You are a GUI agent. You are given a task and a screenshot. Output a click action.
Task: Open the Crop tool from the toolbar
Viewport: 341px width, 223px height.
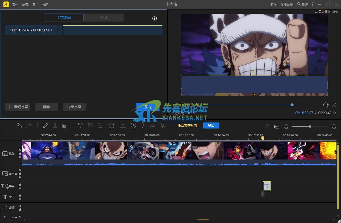pos(90,126)
